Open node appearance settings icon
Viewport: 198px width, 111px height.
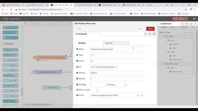[x=154, y=34]
